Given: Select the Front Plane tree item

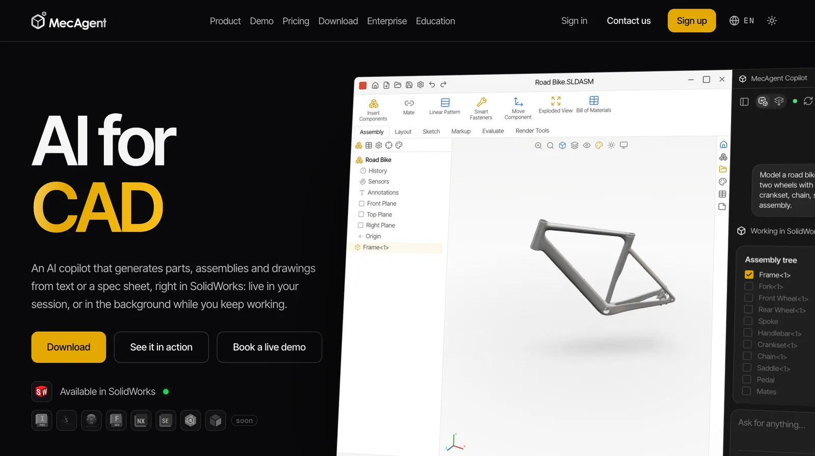Looking at the screenshot, I should coord(377,203).
